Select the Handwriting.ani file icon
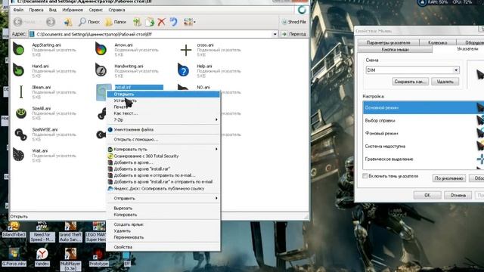The width and height of the screenshot is (484, 272). point(101,70)
